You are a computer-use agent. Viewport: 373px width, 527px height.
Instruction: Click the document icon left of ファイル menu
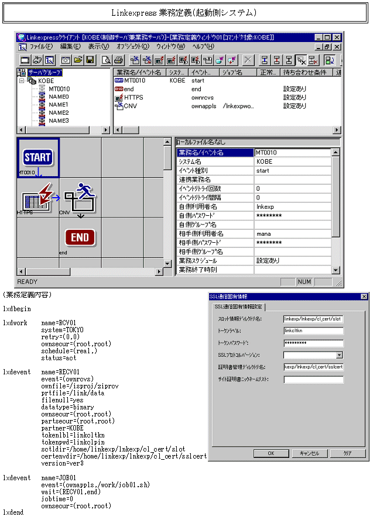[22, 47]
